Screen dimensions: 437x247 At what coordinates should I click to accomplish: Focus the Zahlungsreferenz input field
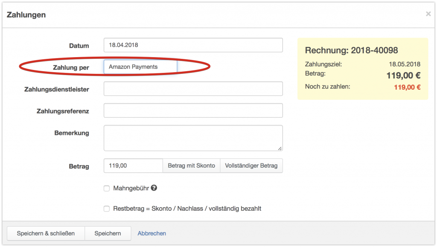pyautogui.click(x=193, y=110)
